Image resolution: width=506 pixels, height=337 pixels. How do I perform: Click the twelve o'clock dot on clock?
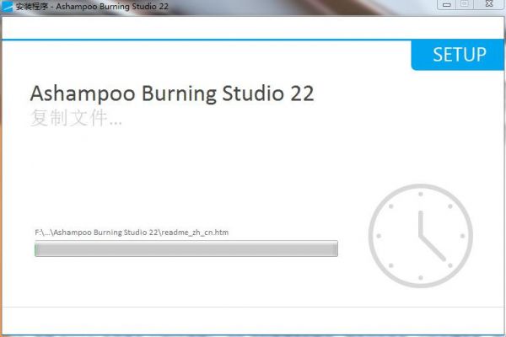pyautogui.click(x=421, y=194)
